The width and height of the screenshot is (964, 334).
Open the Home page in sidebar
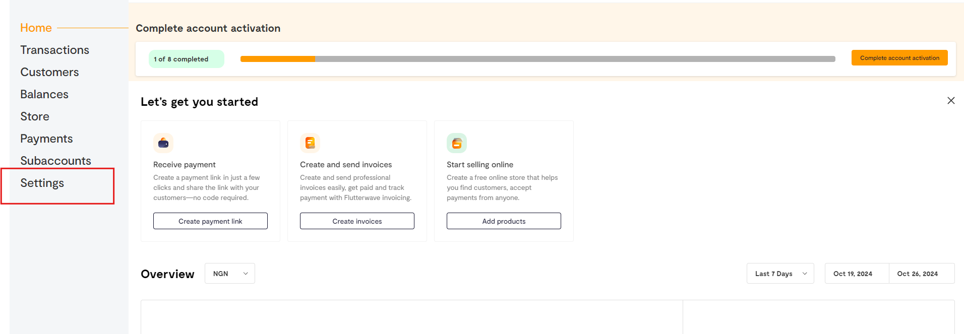point(36,28)
